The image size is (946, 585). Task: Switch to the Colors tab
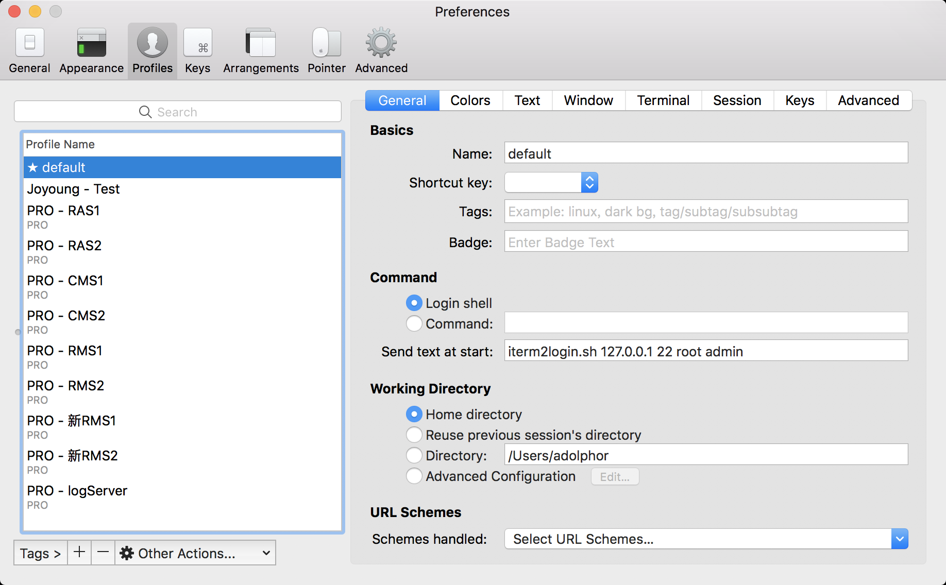click(x=470, y=100)
